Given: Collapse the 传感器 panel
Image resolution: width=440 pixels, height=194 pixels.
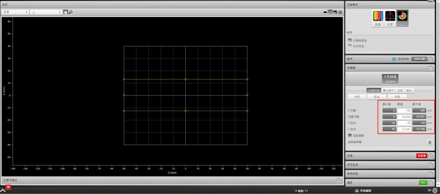Looking at the screenshot, I should coord(431,68).
